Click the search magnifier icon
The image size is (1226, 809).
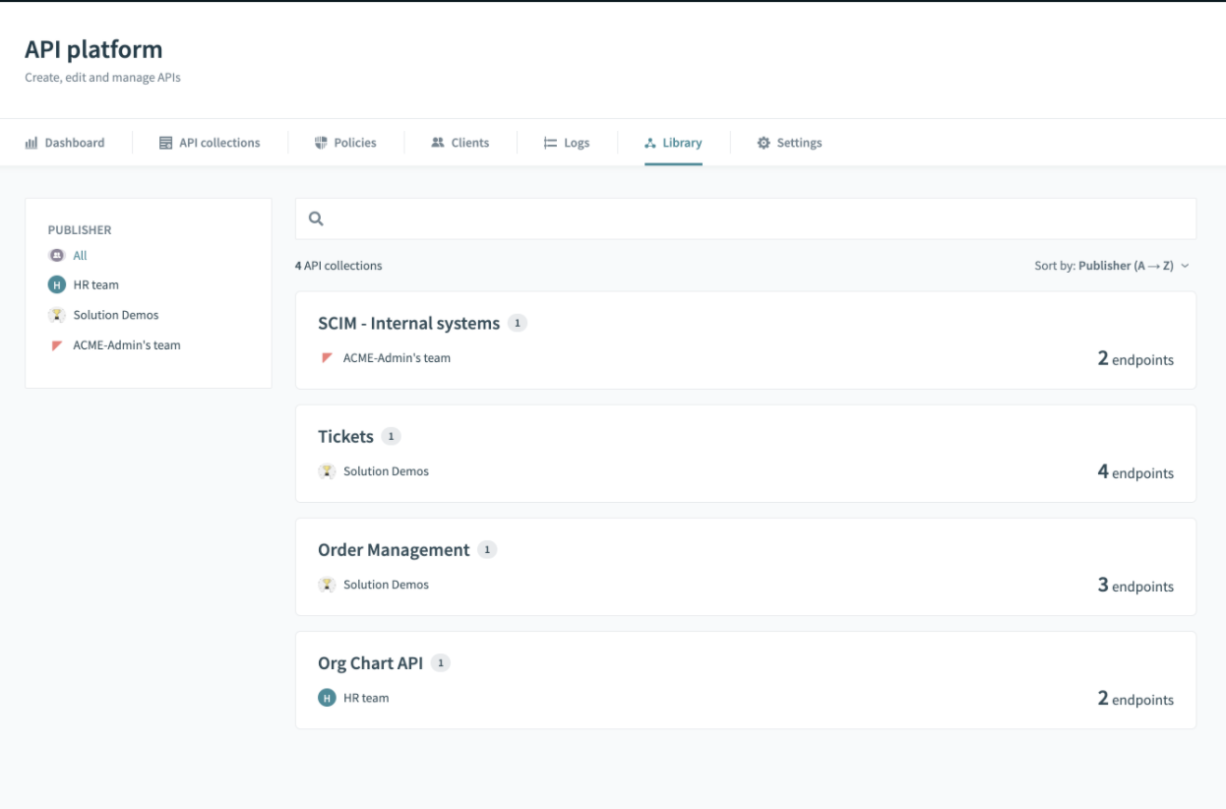click(315, 218)
